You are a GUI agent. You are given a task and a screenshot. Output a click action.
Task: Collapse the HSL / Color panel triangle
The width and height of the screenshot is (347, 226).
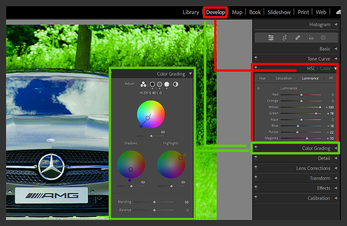[336, 69]
